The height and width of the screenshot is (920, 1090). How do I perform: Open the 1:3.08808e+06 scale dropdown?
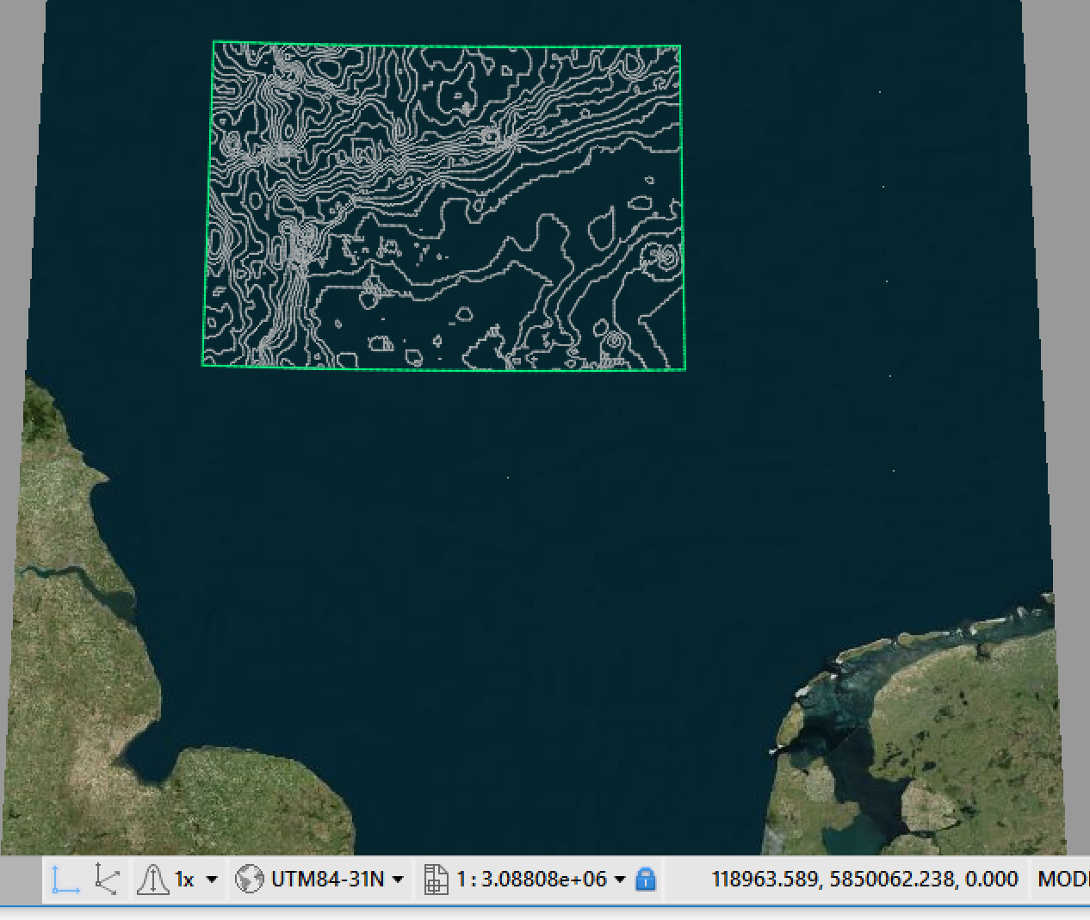(x=619, y=880)
